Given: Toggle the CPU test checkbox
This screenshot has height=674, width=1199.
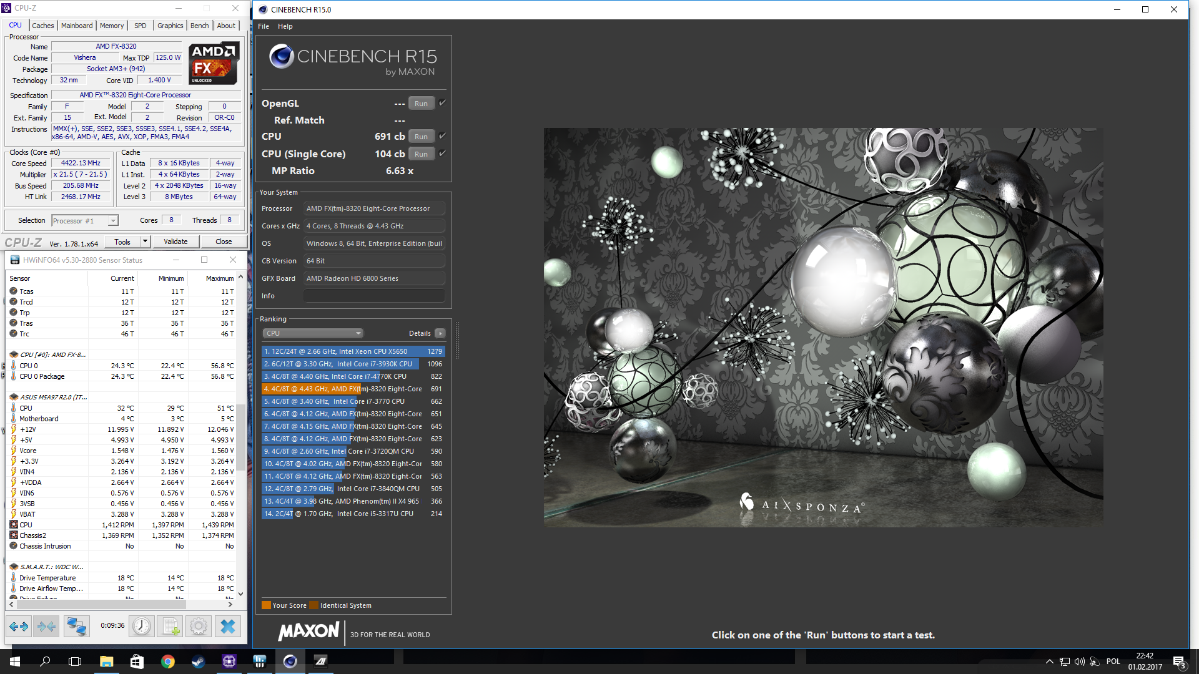Looking at the screenshot, I should 442,136.
